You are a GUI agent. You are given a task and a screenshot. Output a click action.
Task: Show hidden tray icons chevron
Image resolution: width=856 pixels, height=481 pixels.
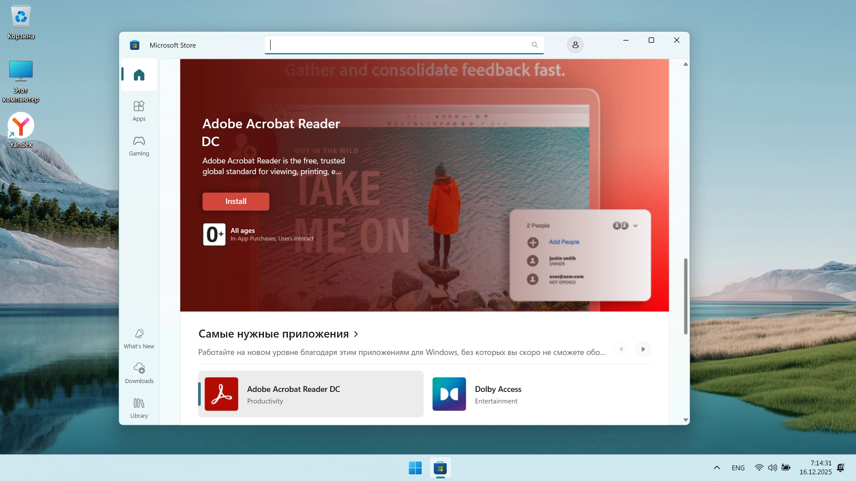point(716,468)
